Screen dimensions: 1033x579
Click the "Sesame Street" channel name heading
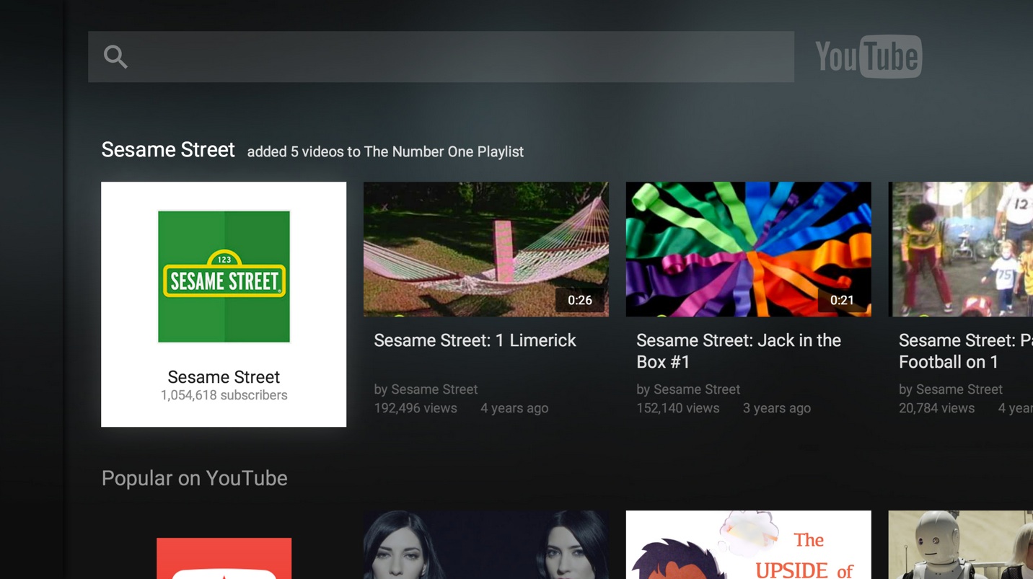168,149
